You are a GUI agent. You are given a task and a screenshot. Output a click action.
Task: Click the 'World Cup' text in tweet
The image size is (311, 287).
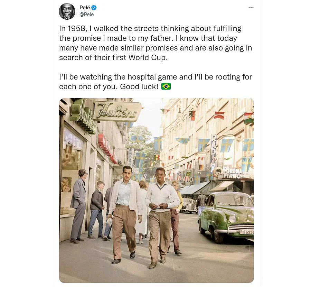click(x=147, y=57)
